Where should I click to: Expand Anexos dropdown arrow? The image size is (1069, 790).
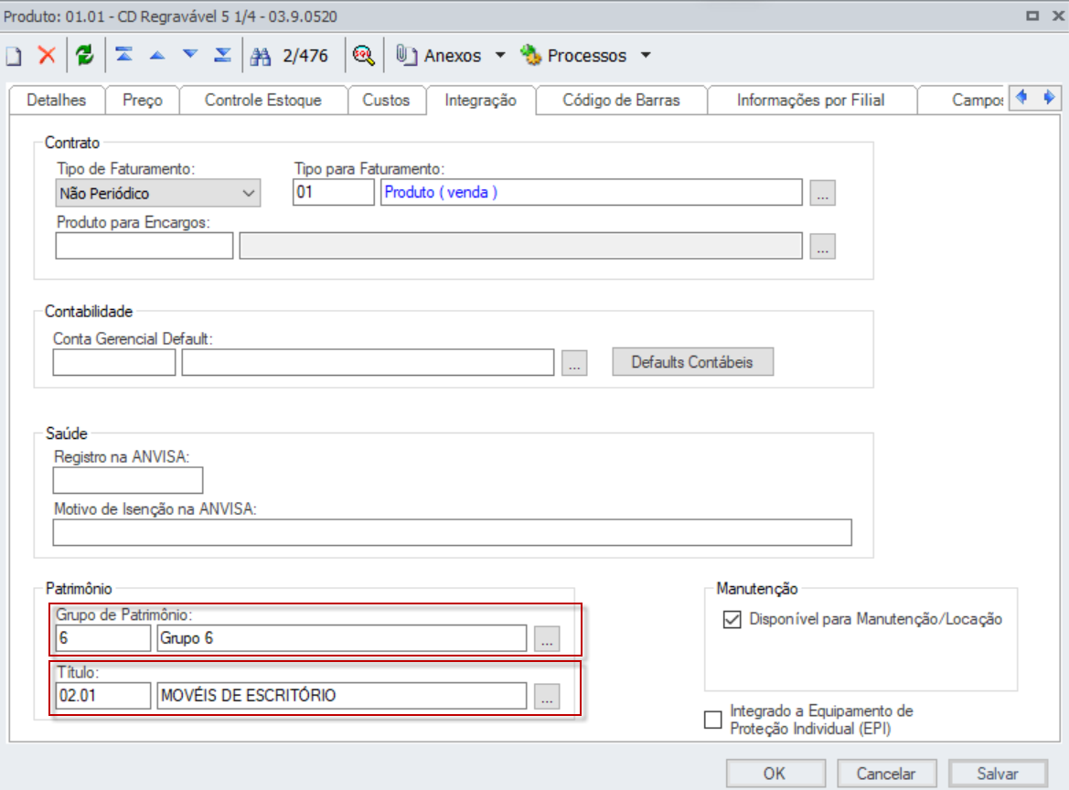pyautogui.click(x=500, y=55)
